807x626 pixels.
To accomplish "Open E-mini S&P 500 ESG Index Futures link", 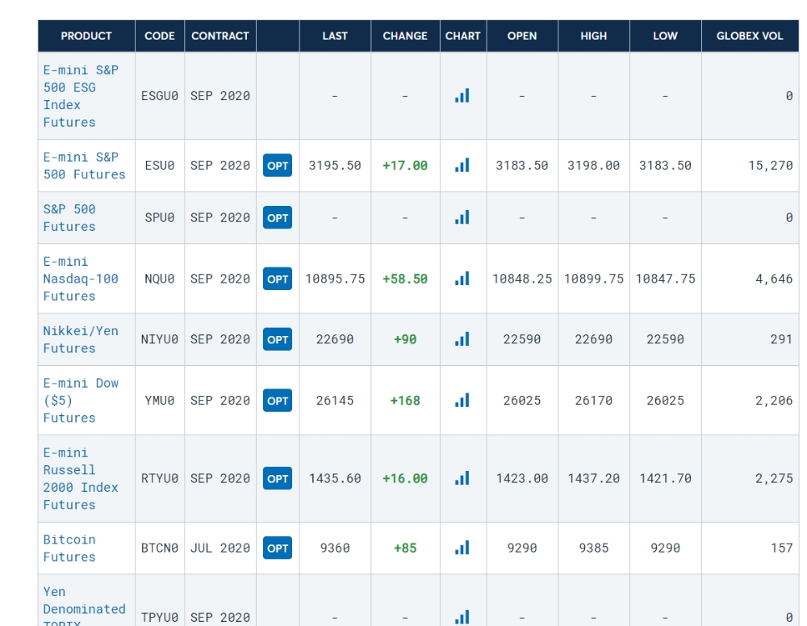I will (x=81, y=96).
